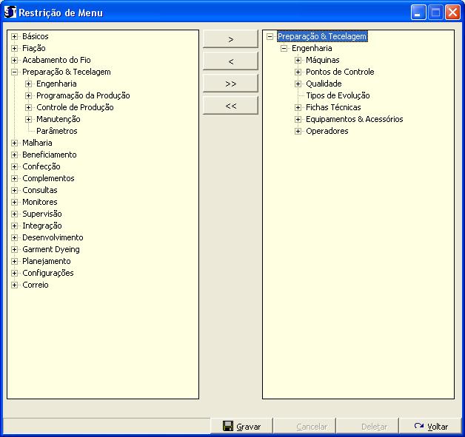The height and width of the screenshot is (437, 465).
Task: Click the single left arrow move button
Action: [x=230, y=61]
